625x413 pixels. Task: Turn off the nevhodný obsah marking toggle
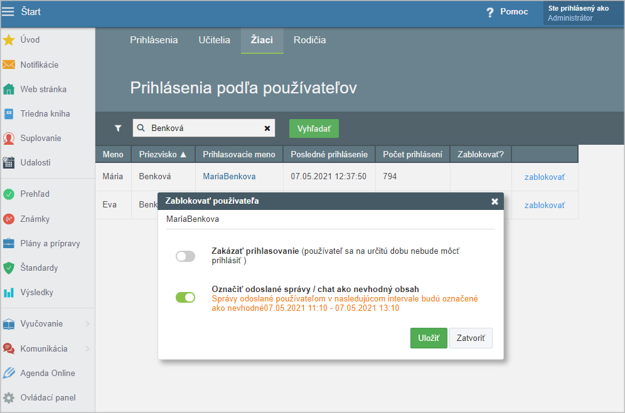(185, 297)
